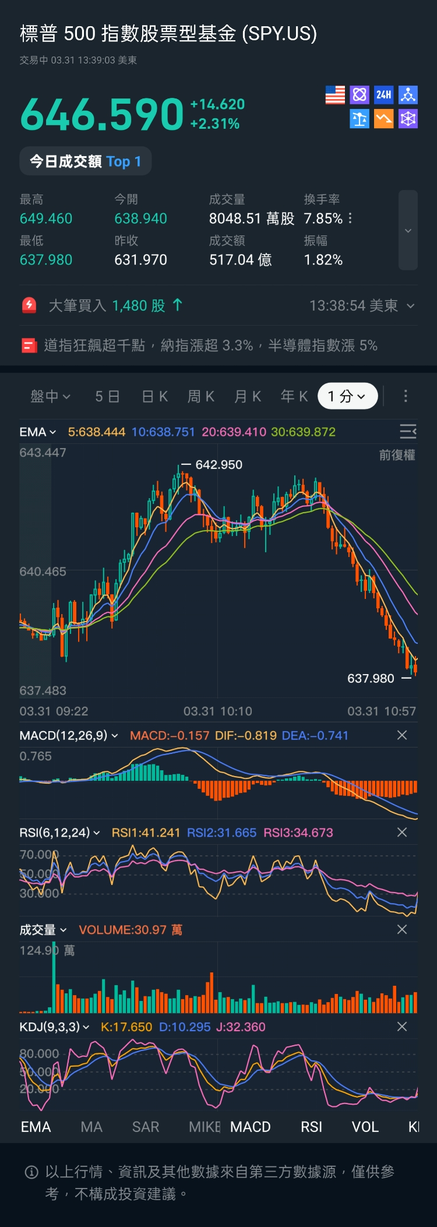Switch to the 日K chart tab
The height and width of the screenshot is (1227, 437).
pos(155,396)
